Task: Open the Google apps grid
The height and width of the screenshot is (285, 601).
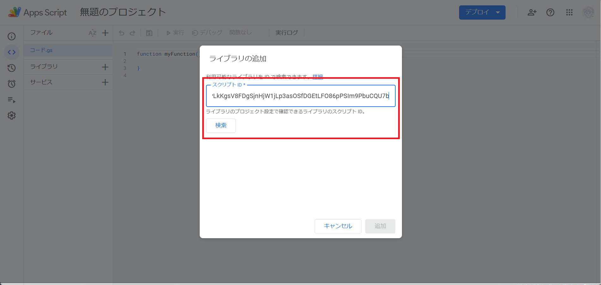Action: [x=569, y=12]
